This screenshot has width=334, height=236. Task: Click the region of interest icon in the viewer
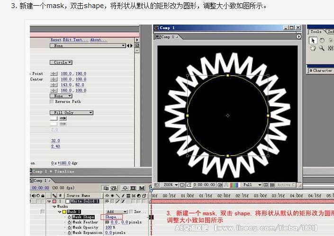click(x=266, y=185)
